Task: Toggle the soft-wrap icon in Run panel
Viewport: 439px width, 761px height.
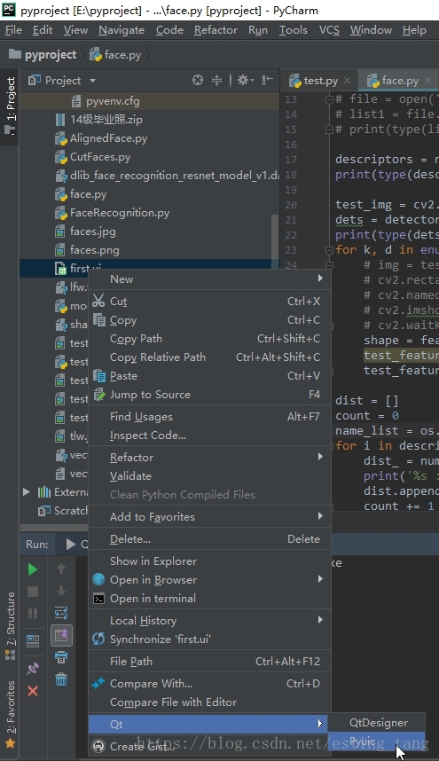Action: pyautogui.click(x=61, y=613)
